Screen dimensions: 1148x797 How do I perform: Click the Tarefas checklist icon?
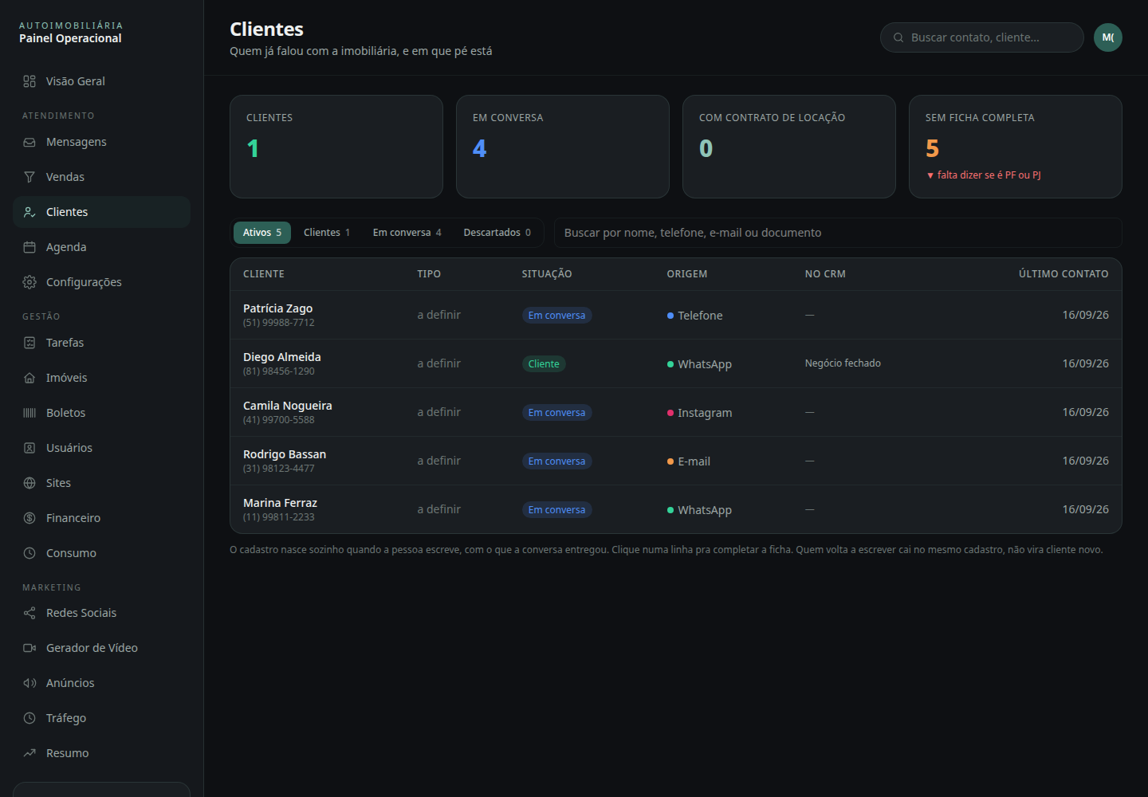pos(29,343)
